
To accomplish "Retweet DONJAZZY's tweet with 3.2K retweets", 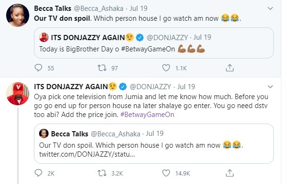I will pos(102,173).
